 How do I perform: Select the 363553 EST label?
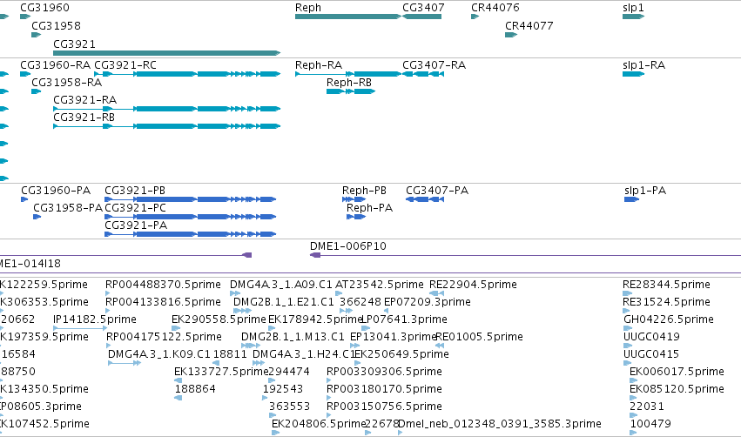[289, 407]
